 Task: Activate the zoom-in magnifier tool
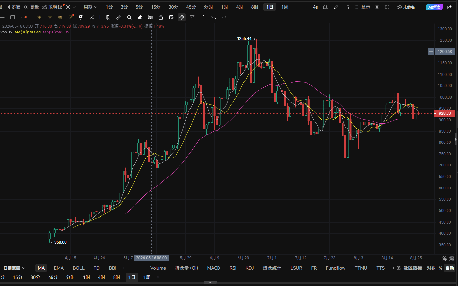(x=129, y=17)
